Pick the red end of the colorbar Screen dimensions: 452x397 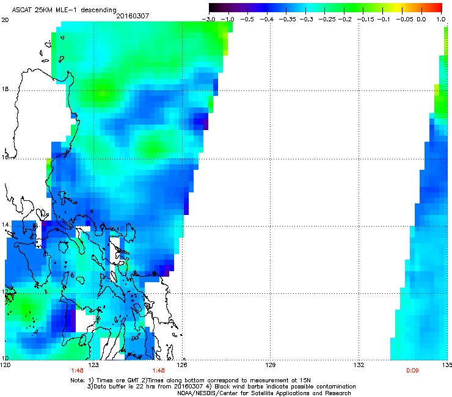(x=438, y=7)
